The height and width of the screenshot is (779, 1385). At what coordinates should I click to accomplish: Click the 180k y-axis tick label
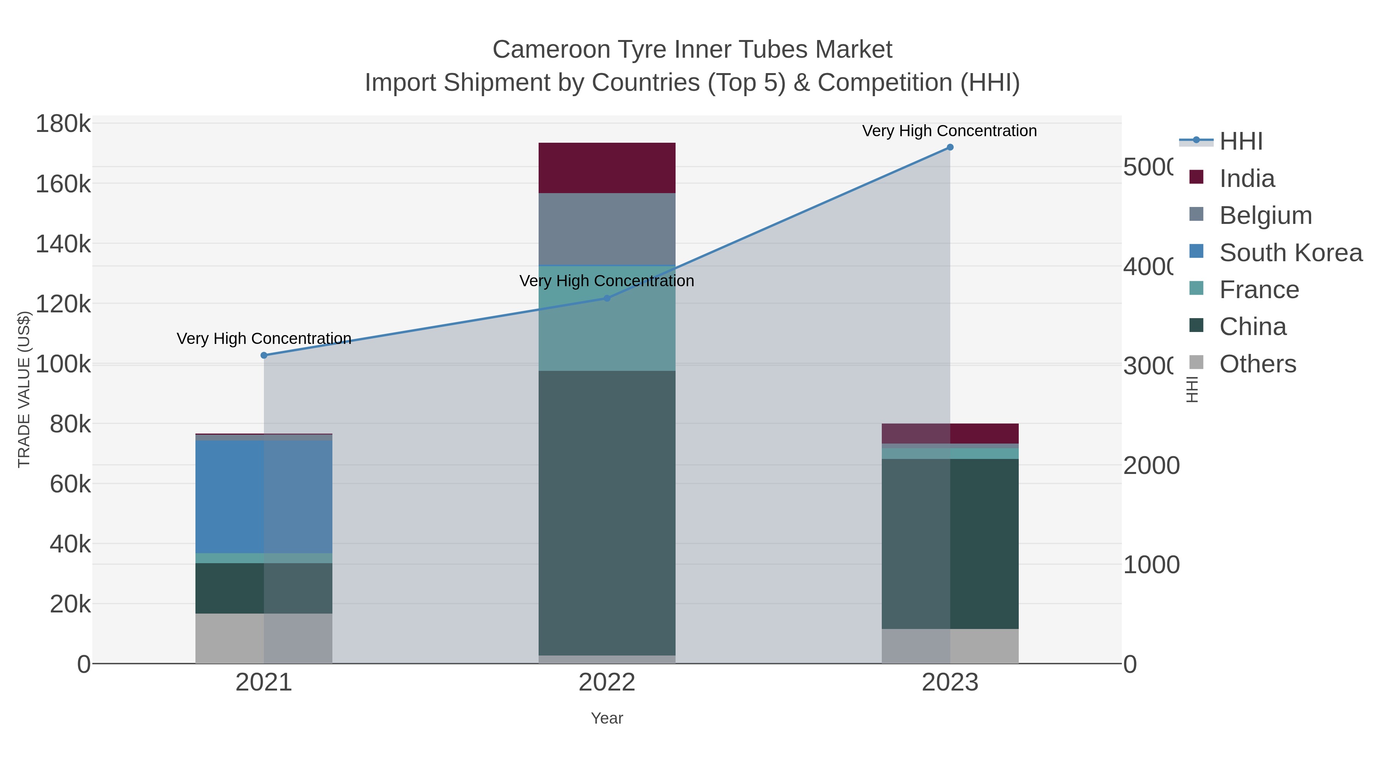coord(63,124)
